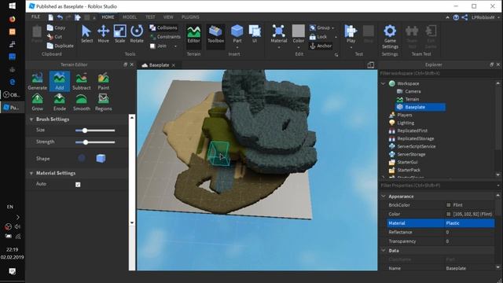Click the Play test button
The height and width of the screenshot is (283, 503).
tap(351, 36)
